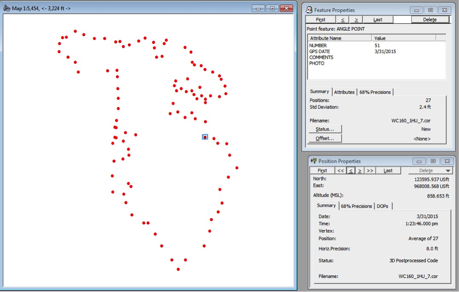This screenshot has height=292, width=459.
Task: Go to First feature in Feature Properties
Action: point(321,20)
